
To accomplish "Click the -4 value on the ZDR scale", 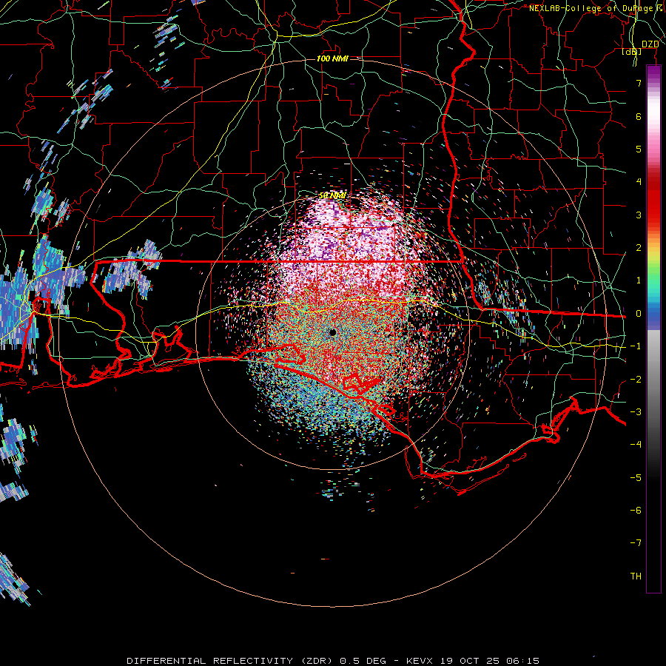I will coord(636,445).
